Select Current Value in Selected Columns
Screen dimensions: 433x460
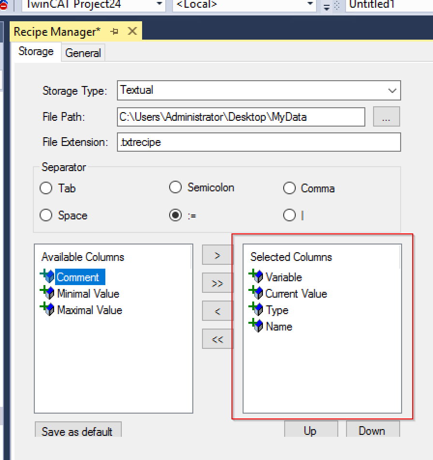pos(296,294)
